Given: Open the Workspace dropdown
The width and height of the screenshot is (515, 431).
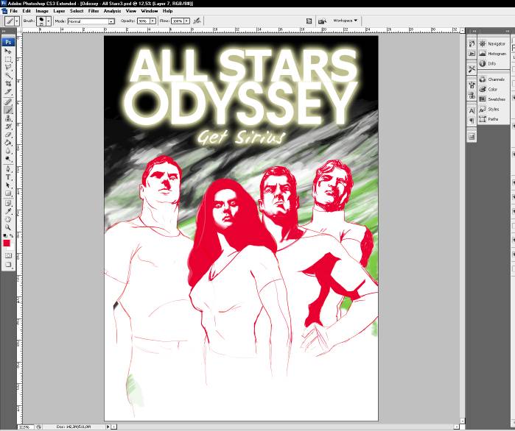Looking at the screenshot, I should pos(345,21).
